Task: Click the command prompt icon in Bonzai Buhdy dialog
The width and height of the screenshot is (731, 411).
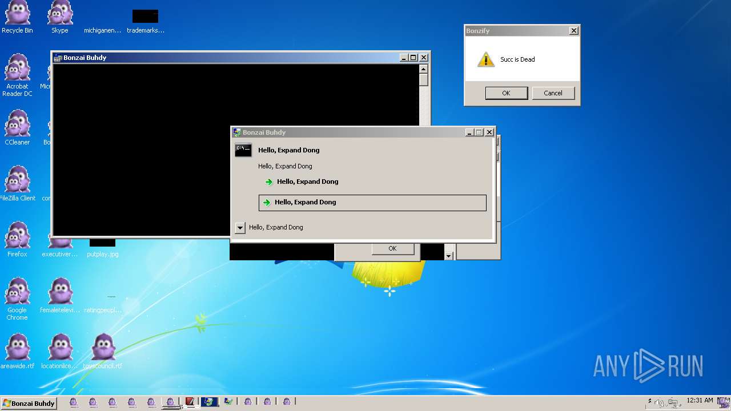Action: pos(243,150)
